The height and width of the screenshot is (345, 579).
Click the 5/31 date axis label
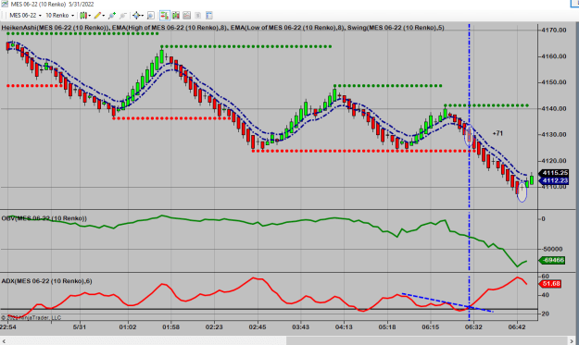coord(80,327)
